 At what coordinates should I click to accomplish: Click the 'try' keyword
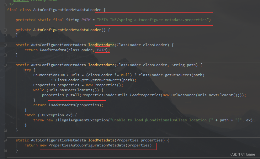point(28,70)
